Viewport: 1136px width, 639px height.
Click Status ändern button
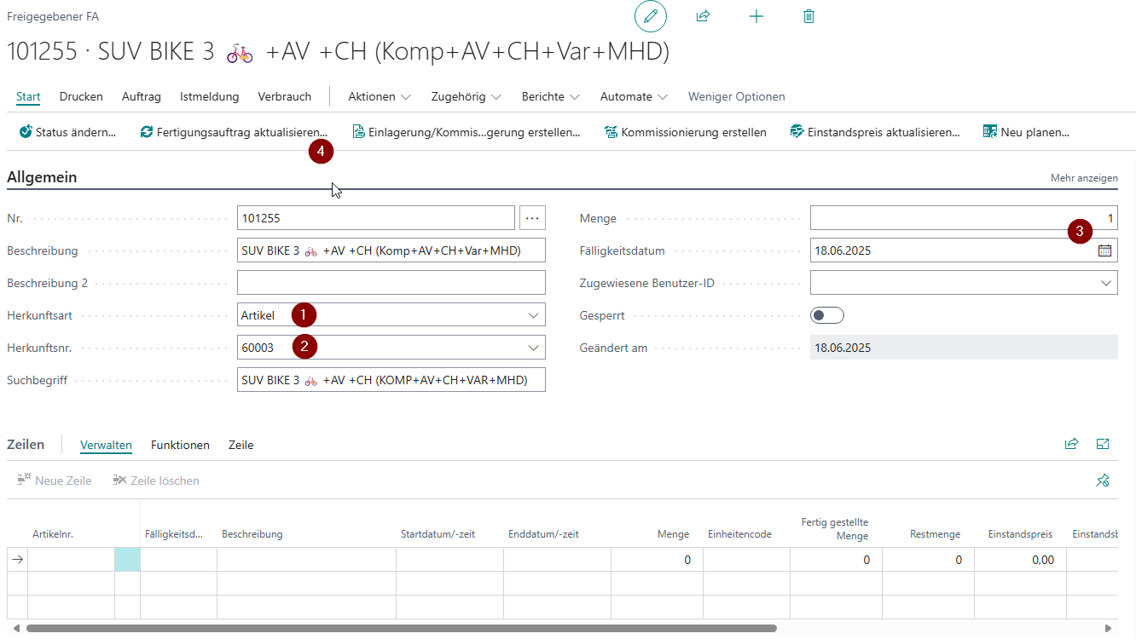click(x=67, y=132)
